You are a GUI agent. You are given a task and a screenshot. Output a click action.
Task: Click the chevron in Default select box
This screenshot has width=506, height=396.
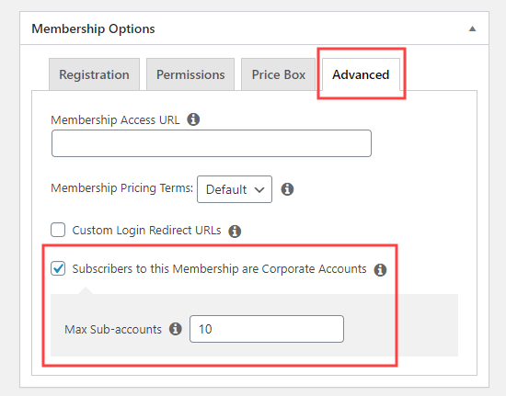coord(259,190)
